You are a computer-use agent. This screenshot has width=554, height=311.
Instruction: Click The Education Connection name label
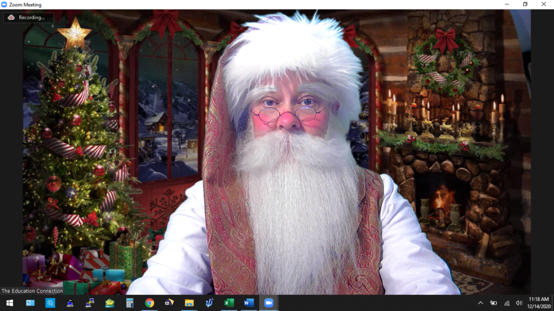(32, 291)
